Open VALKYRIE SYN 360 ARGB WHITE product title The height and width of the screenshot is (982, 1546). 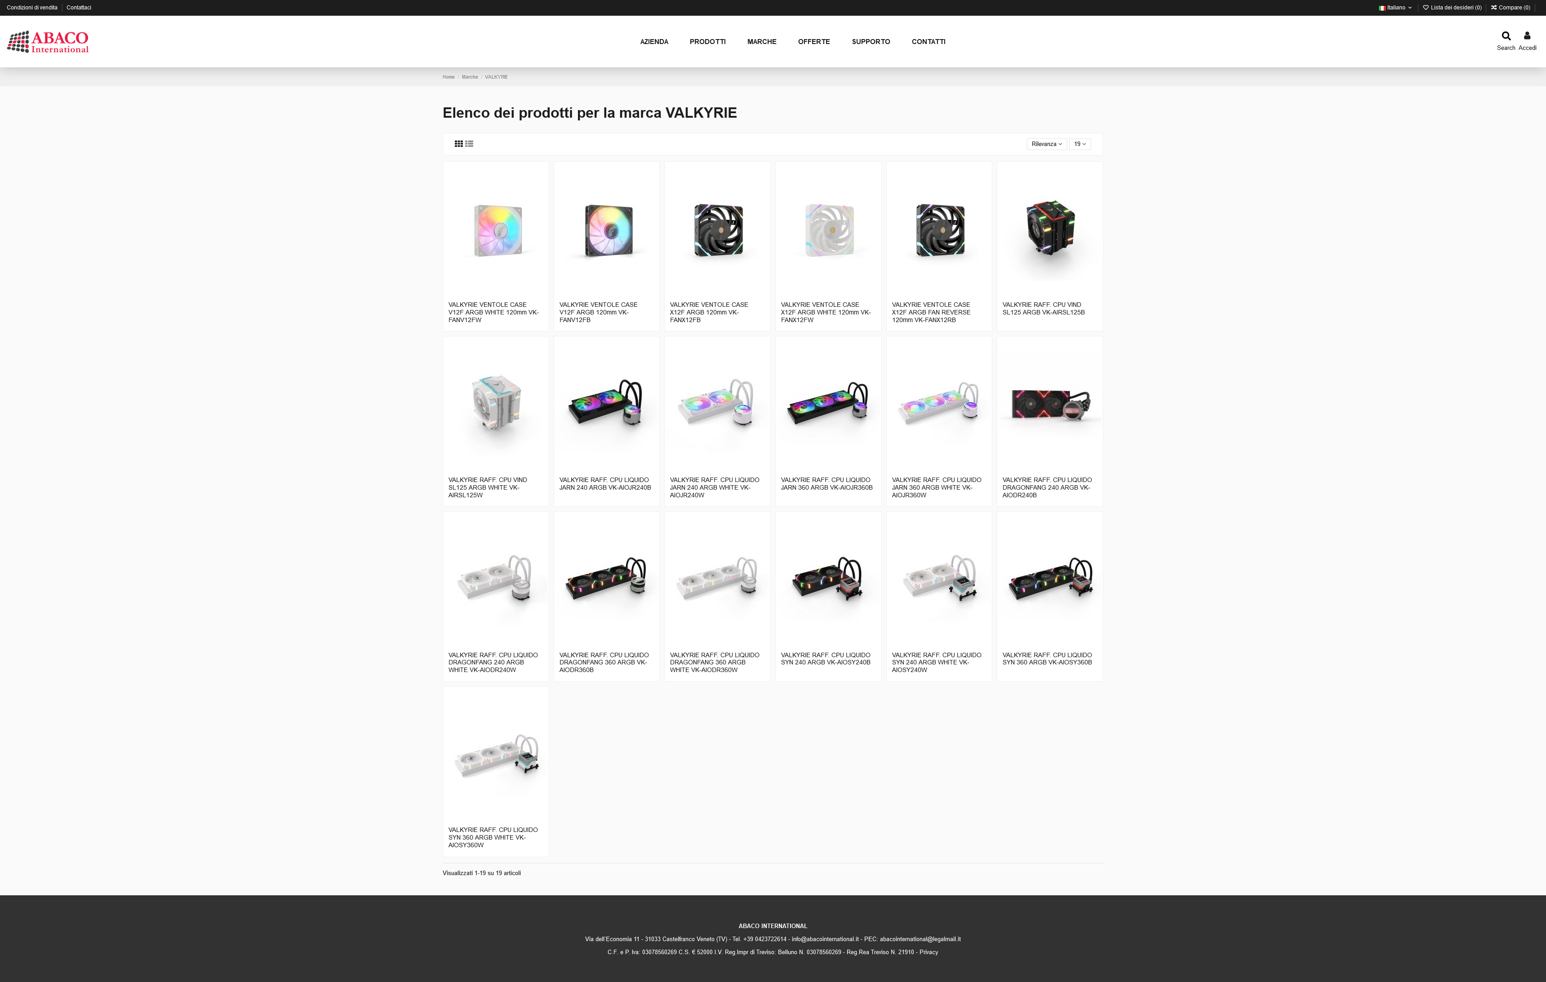click(x=493, y=838)
